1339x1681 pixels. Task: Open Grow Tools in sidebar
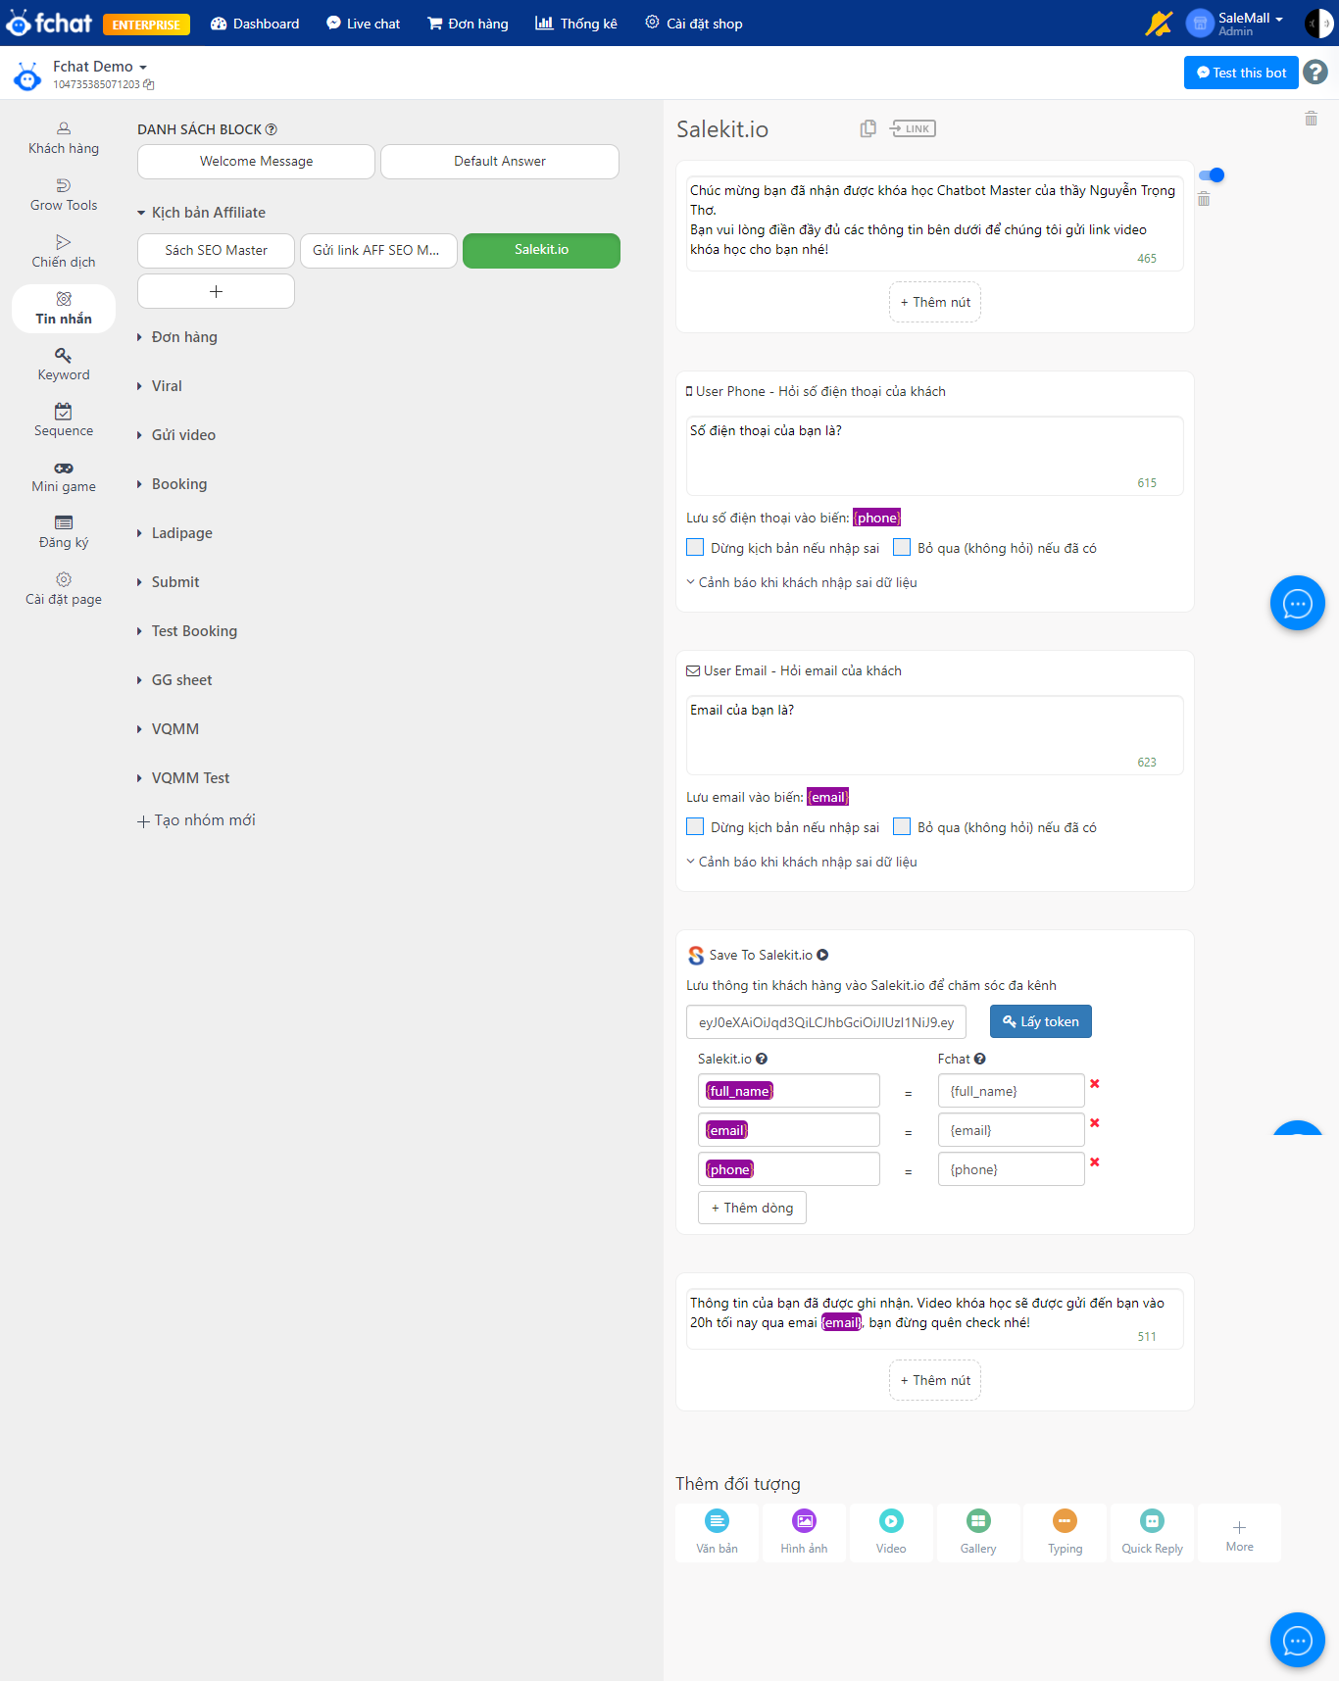coord(64,195)
